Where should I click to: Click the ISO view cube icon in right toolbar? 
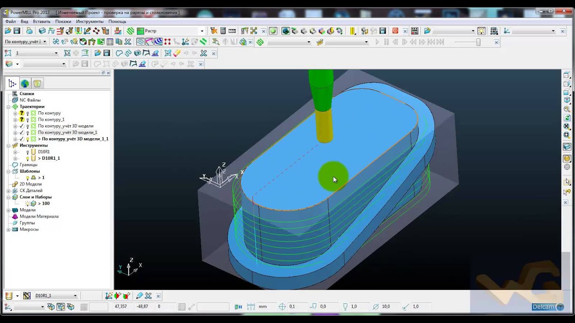(x=567, y=100)
